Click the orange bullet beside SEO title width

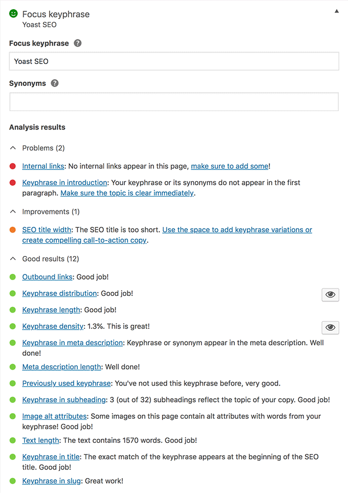[x=13, y=229]
